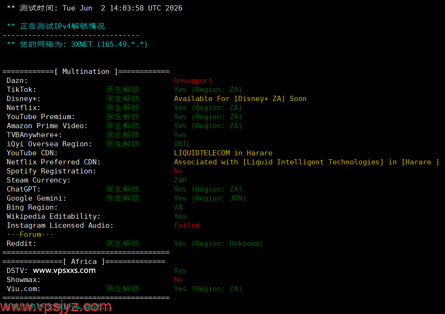Click the 'Viu.com:' label
Viewport: 445px width, 314px height.
tap(23, 289)
